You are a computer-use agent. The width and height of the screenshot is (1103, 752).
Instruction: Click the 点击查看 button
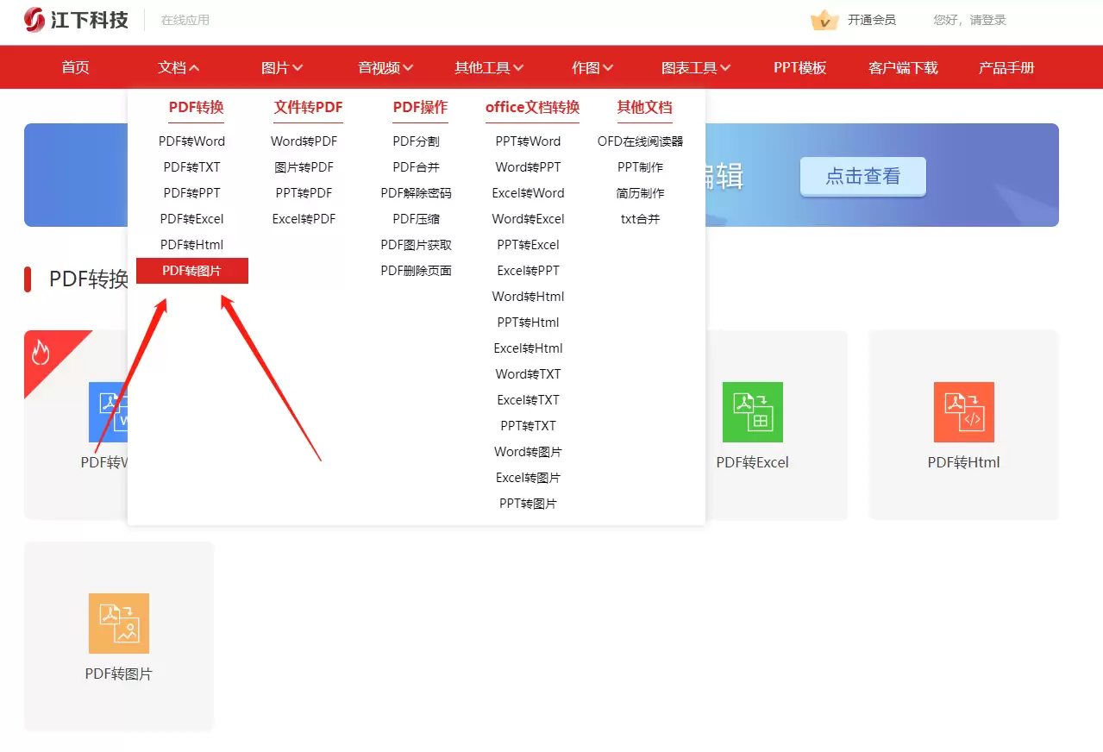click(862, 176)
